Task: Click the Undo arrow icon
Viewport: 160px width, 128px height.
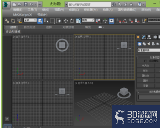Action: (x=31, y=4)
